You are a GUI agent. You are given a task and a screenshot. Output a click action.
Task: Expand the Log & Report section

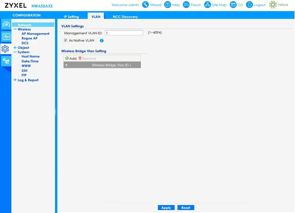tap(15, 80)
